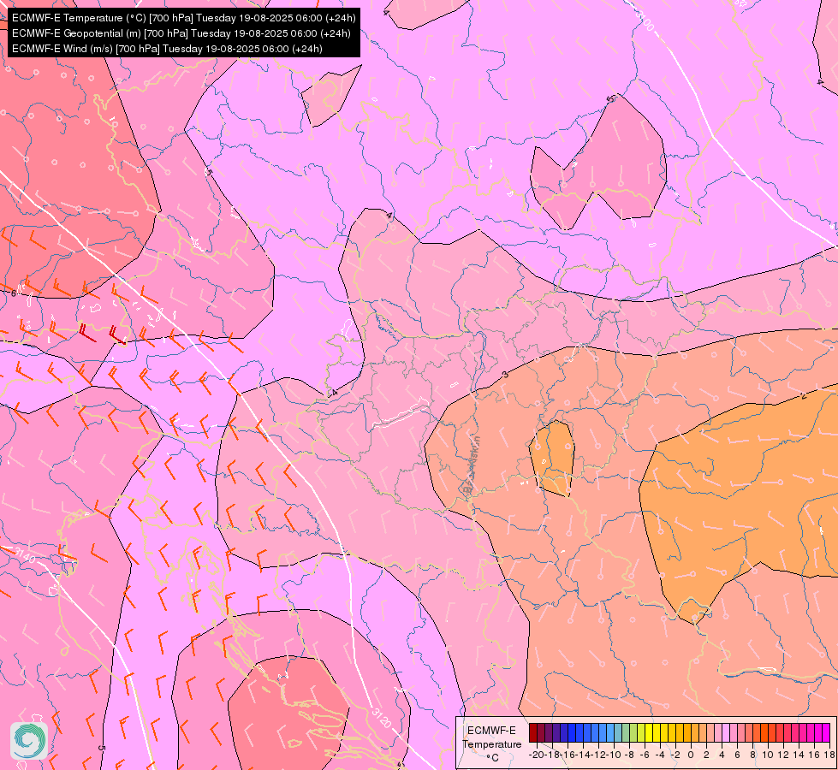The width and height of the screenshot is (838, 770).
Task: Pick the magenta swatch at legend end
Action: (826, 732)
